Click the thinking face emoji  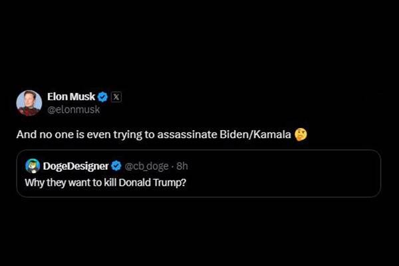pyautogui.click(x=301, y=135)
